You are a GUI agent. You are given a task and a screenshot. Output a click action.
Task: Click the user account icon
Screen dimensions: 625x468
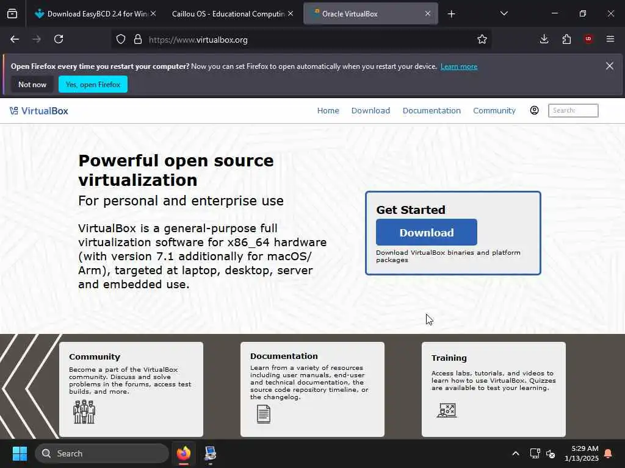click(534, 110)
